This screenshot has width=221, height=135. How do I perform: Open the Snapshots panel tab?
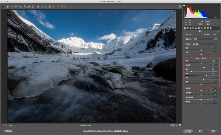211,28
